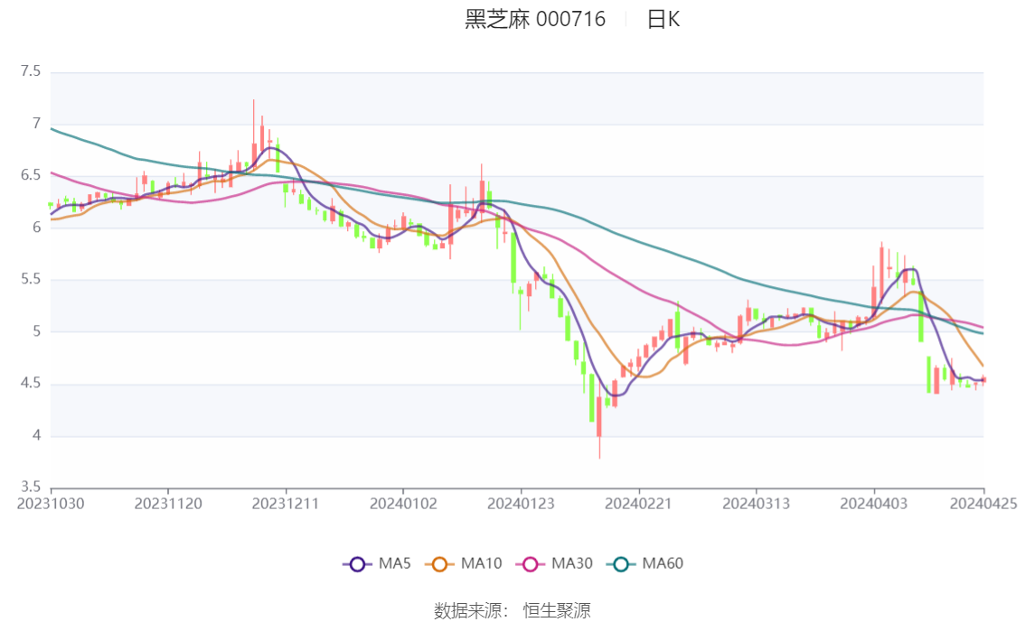The width and height of the screenshot is (1025, 622).
Task: Click the x-axis date 20231030
Action: pyautogui.click(x=51, y=504)
